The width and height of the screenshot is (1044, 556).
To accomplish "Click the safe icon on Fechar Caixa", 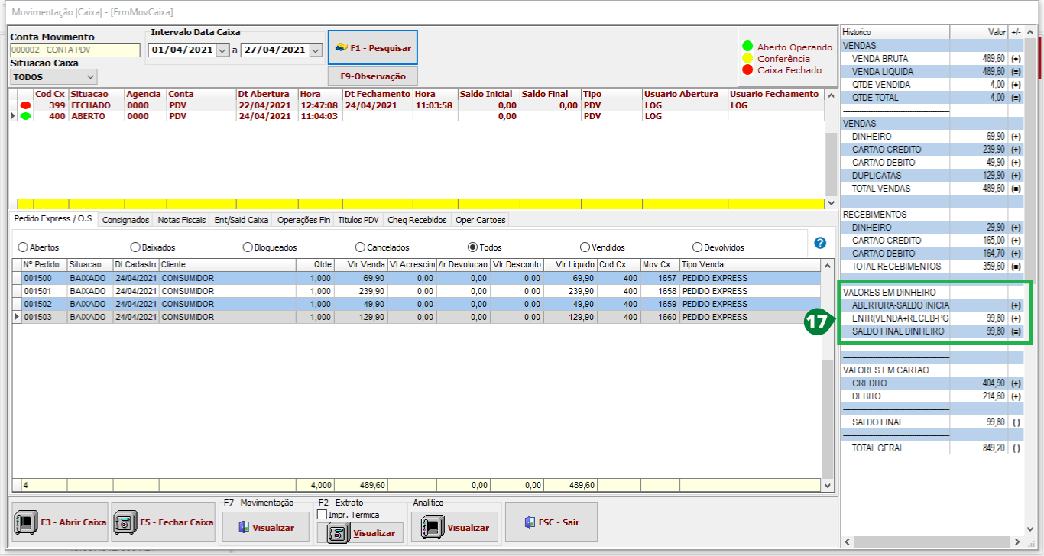I will tap(125, 523).
